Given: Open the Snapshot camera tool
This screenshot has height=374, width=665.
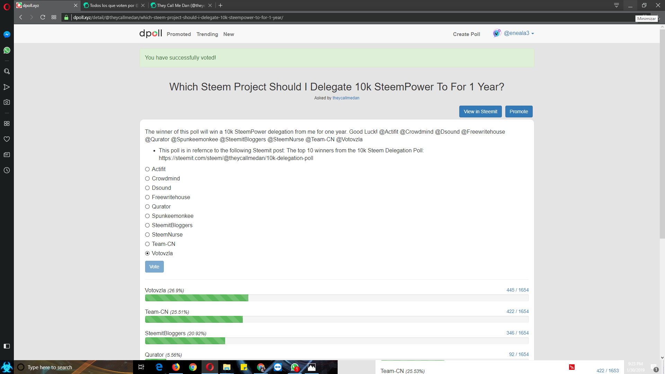Looking at the screenshot, I should point(7,102).
